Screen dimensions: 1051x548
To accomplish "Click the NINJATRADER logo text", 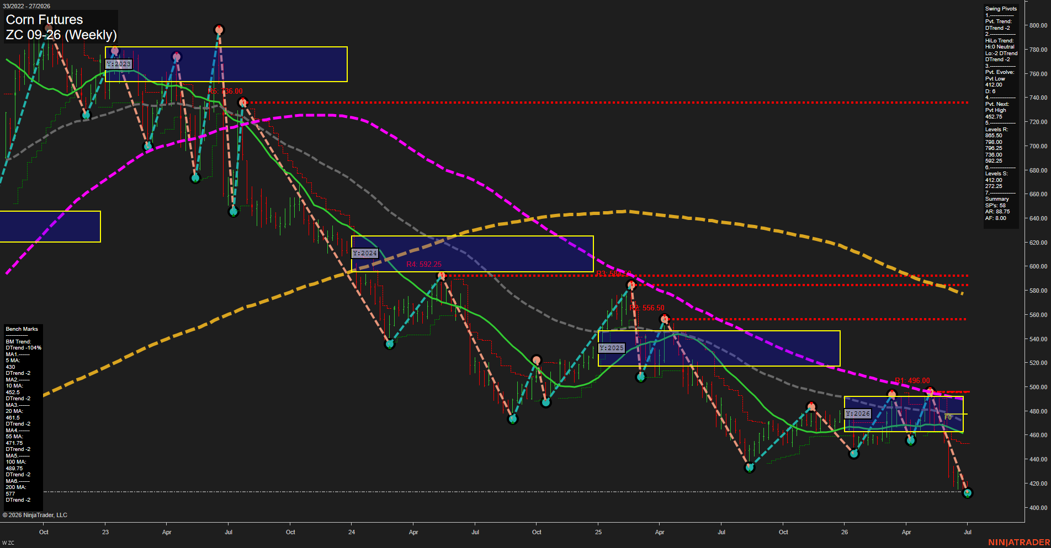I will point(1019,542).
